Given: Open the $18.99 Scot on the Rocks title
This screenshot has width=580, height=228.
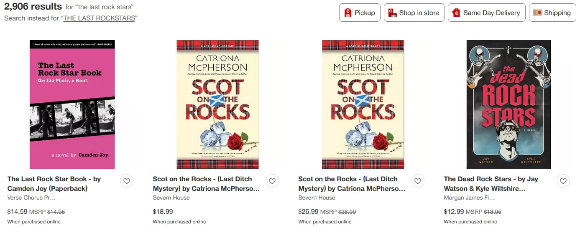Looking at the screenshot, I should coord(206,184).
